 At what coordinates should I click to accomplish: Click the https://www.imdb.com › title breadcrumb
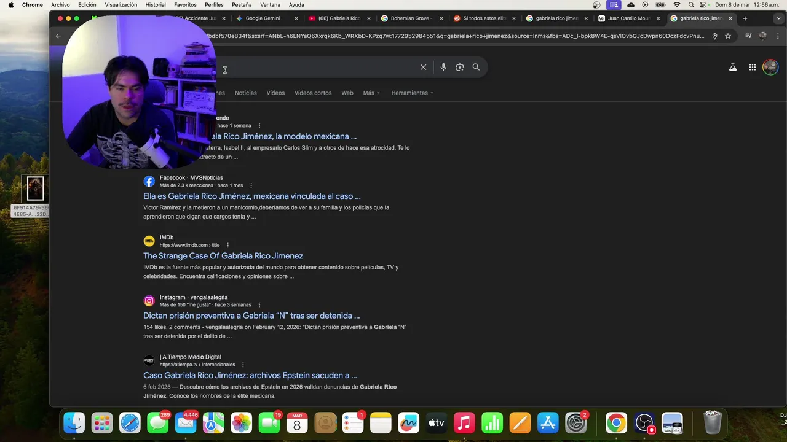tap(189, 245)
